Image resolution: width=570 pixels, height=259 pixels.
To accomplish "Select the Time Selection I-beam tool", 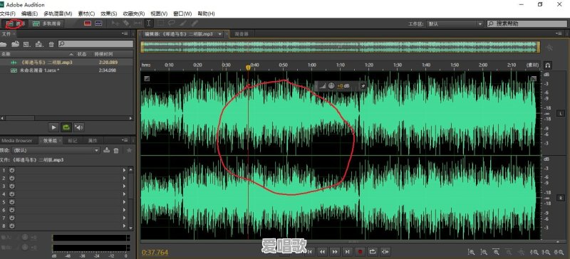I will coord(149,23).
